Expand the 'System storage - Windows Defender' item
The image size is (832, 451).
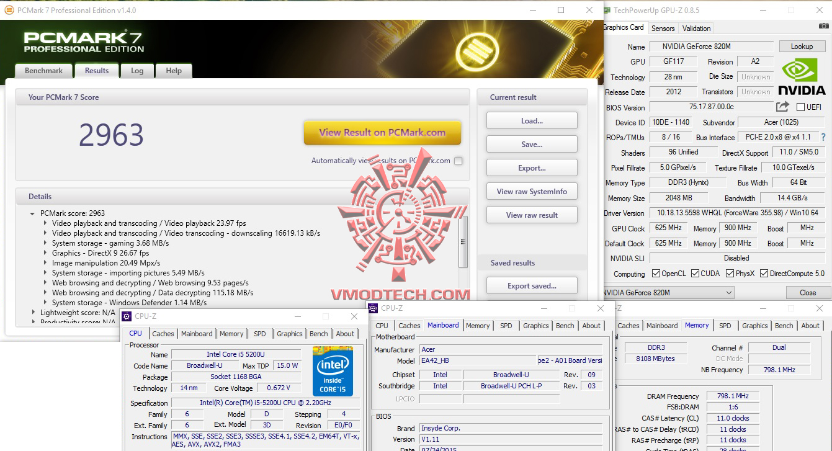(x=45, y=303)
